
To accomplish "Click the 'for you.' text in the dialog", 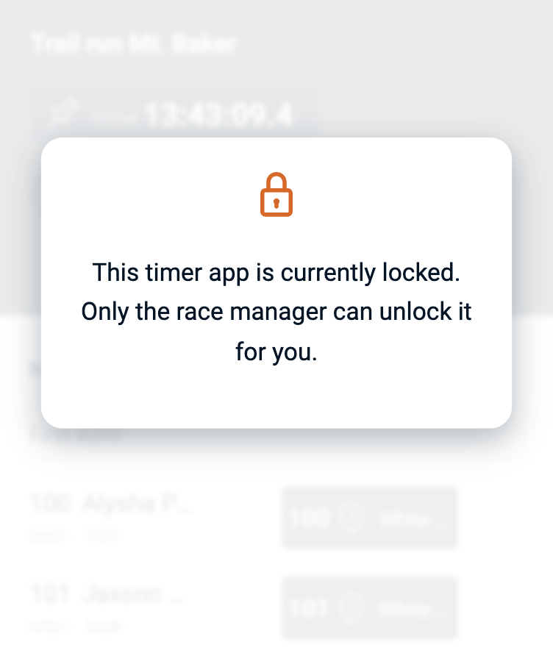I will (x=276, y=352).
